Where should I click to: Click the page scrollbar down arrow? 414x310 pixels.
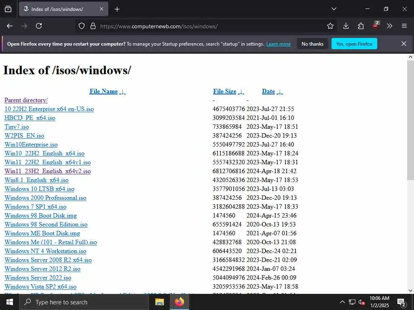410,291
